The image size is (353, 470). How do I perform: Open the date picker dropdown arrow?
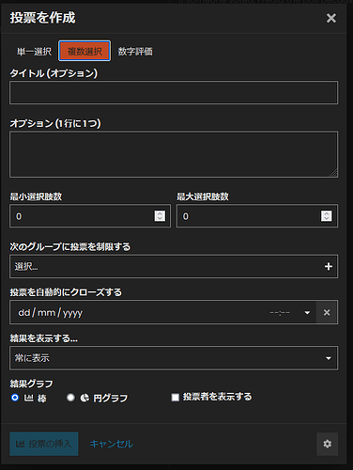click(x=307, y=312)
